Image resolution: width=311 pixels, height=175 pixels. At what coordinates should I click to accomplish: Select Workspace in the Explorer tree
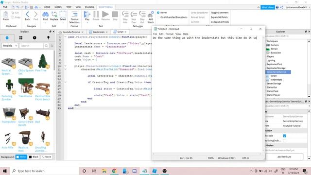pyautogui.click(x=272, y=41)
